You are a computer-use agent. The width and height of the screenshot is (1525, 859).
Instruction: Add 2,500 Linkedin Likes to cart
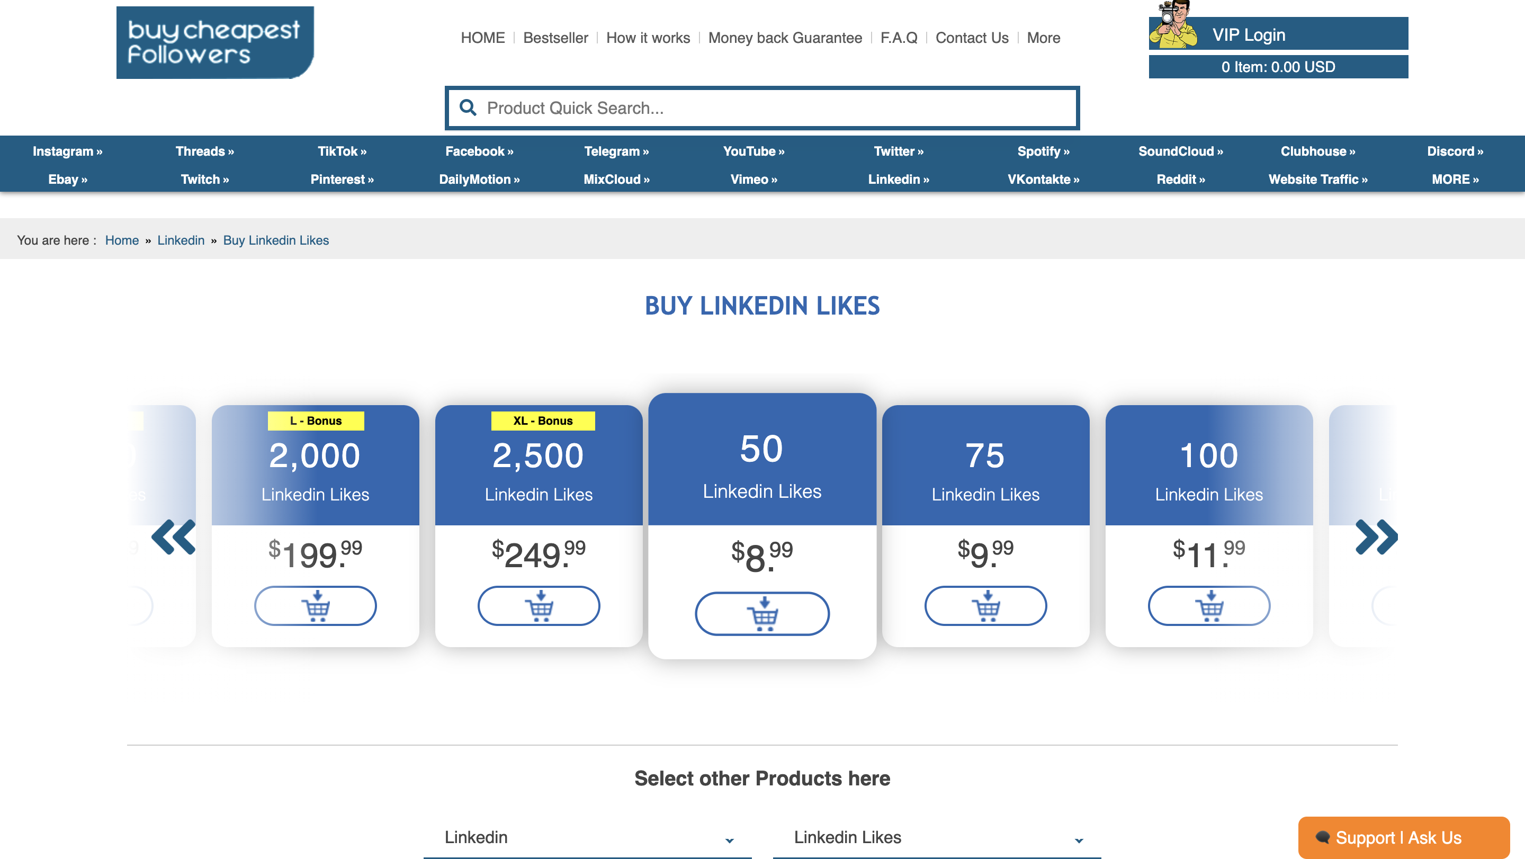pyautogui.click(x=539, y=606)
